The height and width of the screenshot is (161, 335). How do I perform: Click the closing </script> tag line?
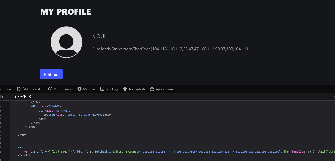coord(25,156)
